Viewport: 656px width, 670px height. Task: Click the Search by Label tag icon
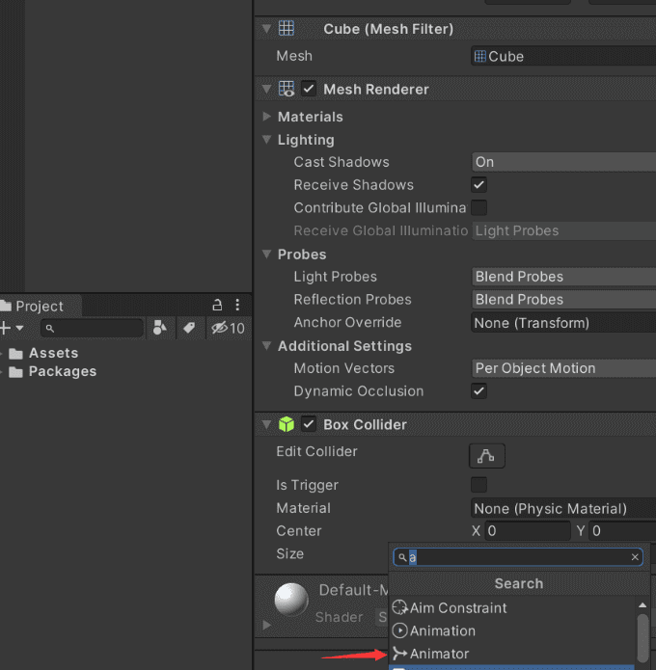click(x=189, y=329)
